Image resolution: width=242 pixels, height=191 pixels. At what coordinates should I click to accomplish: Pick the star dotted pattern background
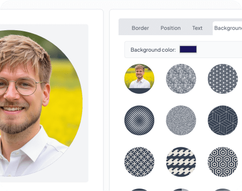tap(223, 79)
